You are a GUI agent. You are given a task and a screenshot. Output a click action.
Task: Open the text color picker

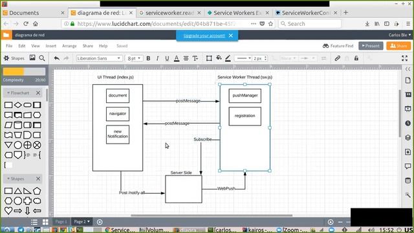(177, 58)
